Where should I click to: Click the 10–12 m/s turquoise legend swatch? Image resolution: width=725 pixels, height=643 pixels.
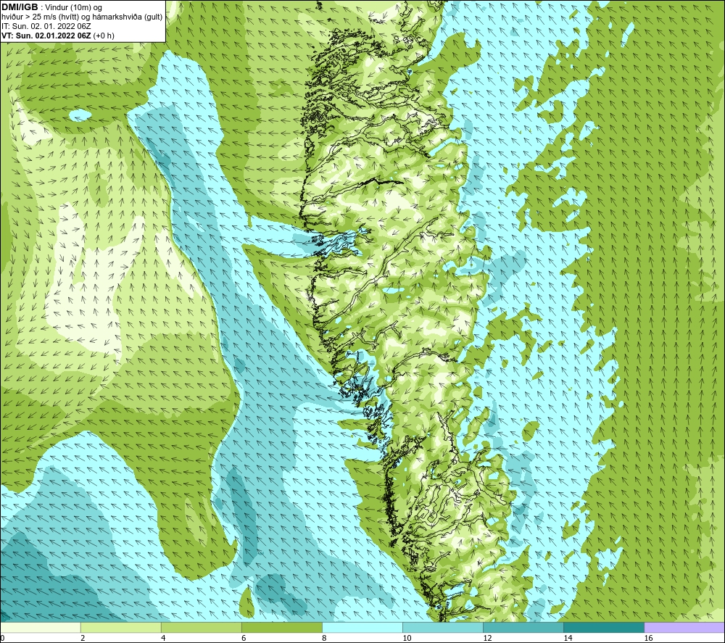tap(442, 627)
